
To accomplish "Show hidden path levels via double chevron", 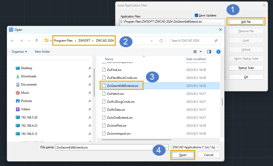I will pyautogui.click(x=51, y=40).
